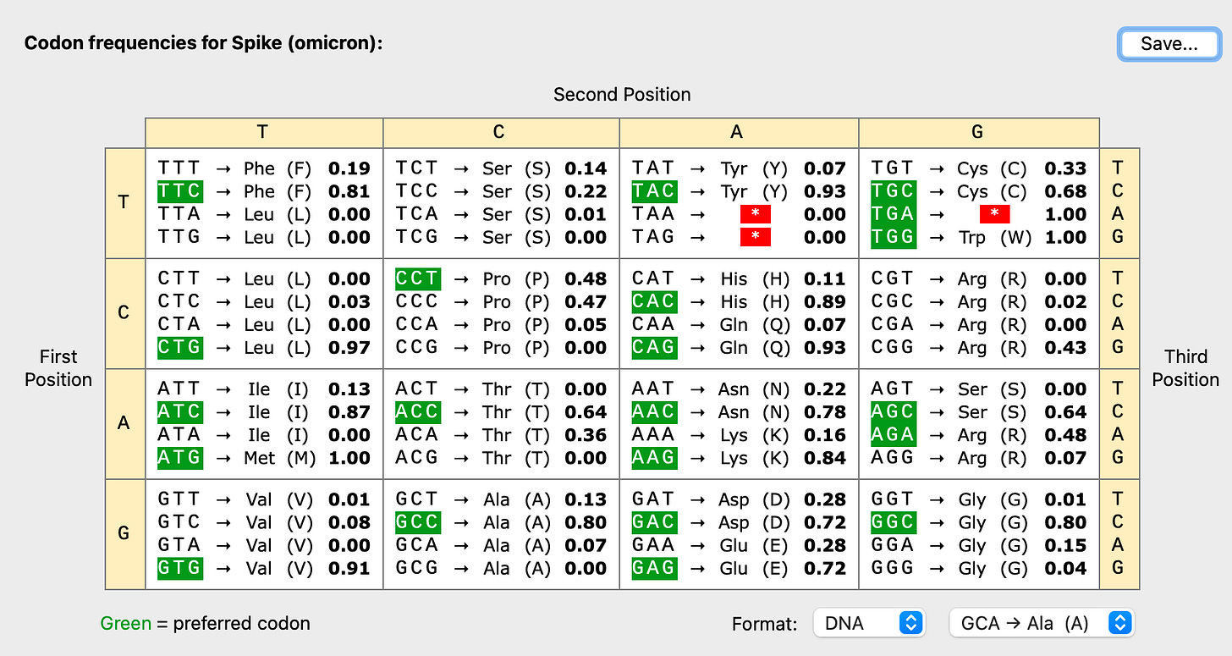Click the AGG codon text
The height and width of the screenshot is (656, 1232).
tap(892, 457)
